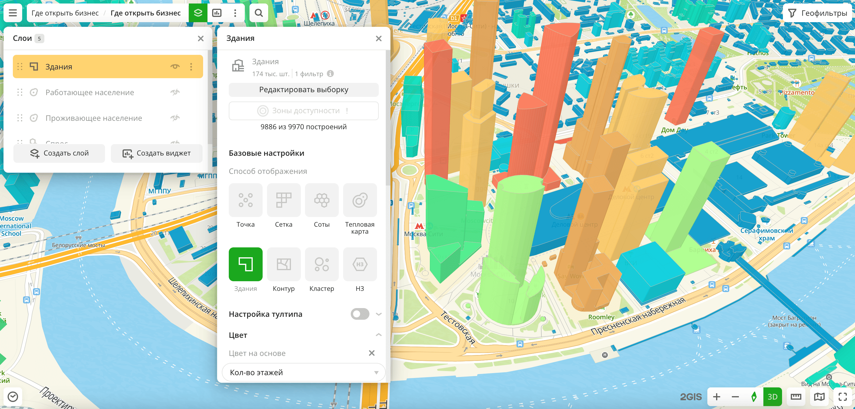This screenshot has height=409, width=855.
Task: Reset map compass orientation
Action: pos(754,396)
